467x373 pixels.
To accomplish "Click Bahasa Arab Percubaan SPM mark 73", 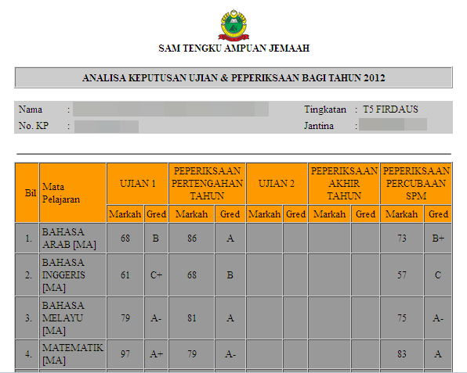I will tap(402, 238).
